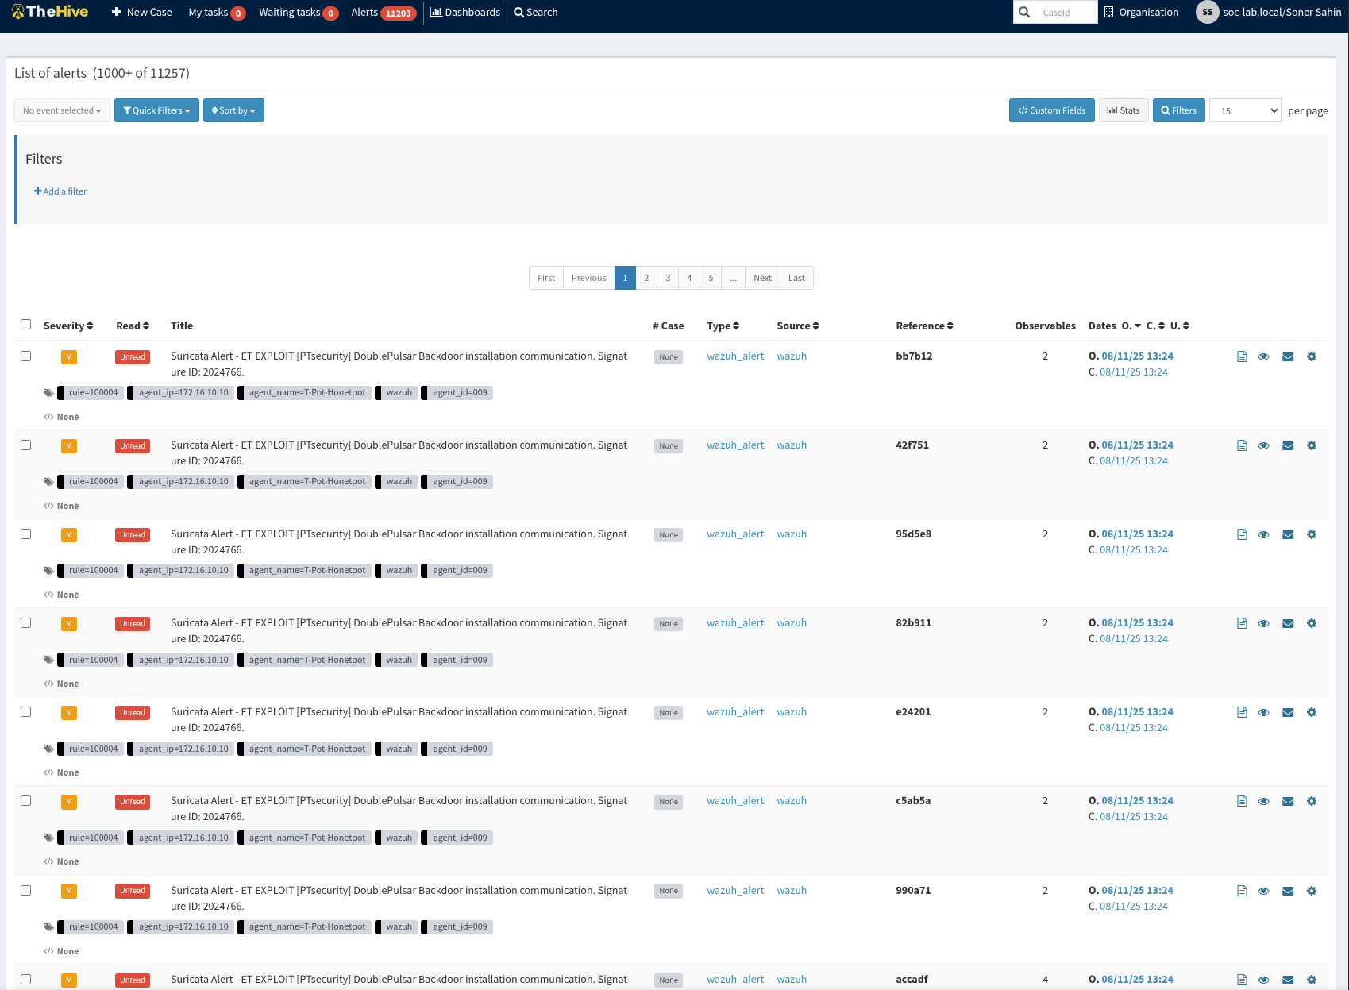
Task: Go to the Next page of alerts
Action: pos(762,278)
